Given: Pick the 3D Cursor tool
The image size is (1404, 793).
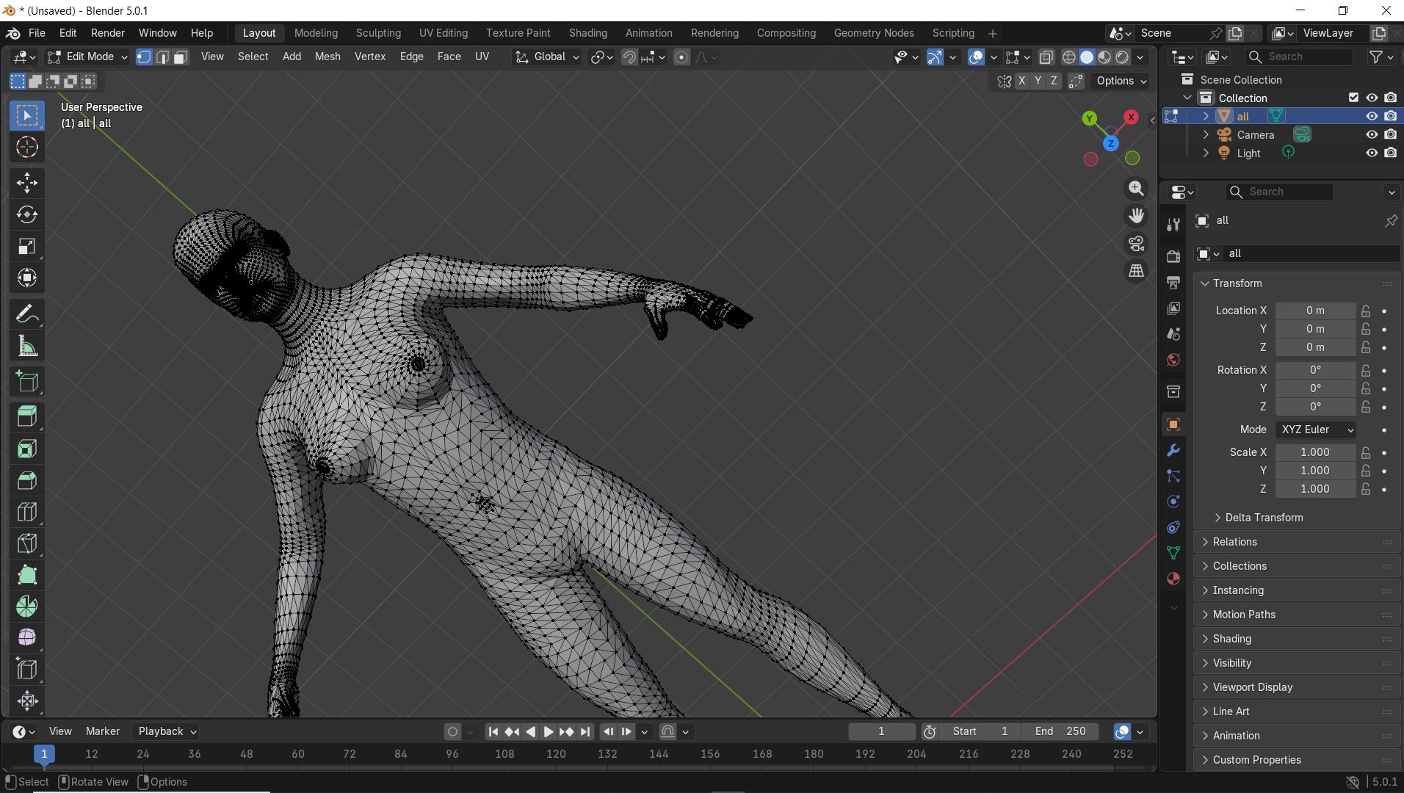Looking at the screenshot, I should point(27,148).
